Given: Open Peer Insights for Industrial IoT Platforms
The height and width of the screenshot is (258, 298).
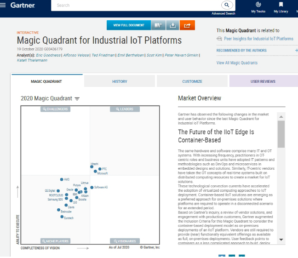Looking at the screenshot, I should pyautogui.click(x=258, y=39).
